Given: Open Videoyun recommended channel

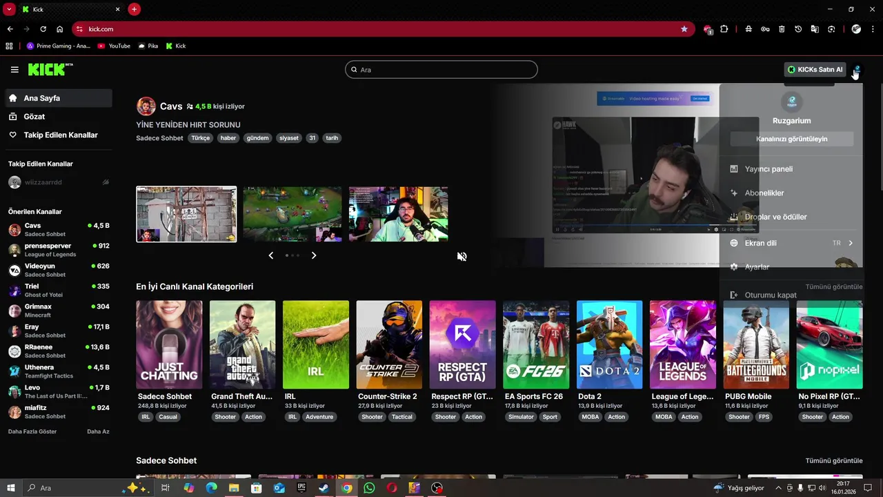Looking at the screenshot, I should point(59,270).
